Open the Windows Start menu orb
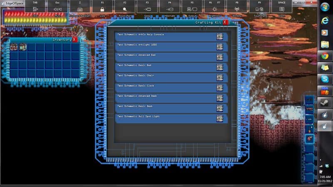333x187 pixels. pyautogui.click(x=325, y=7)
